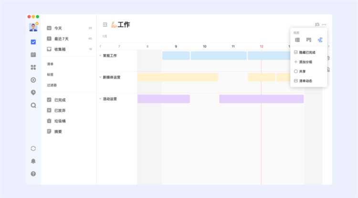Go to next dates with right arrow
This screenshot has width=358, height=198.
329,46
